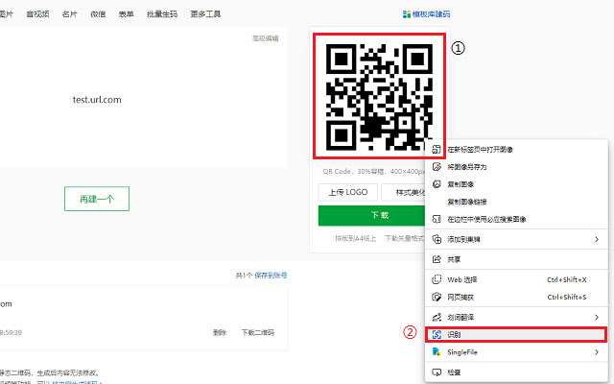Expand the 添加到集锦 submenu arrow

pos(597,239)
